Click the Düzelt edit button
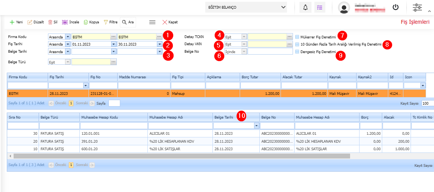The image size is (434, 192). click(x=36, y=22)
